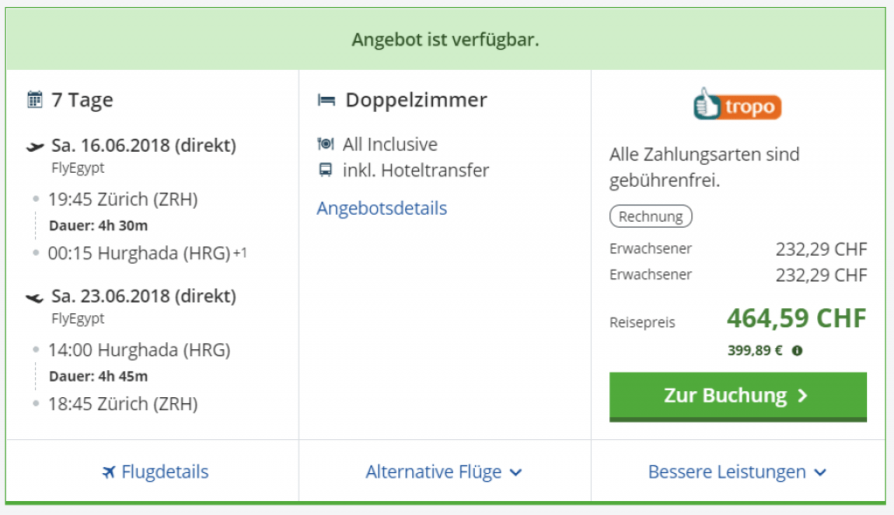Click the tropo thumbs-up logo

(738, 105)
